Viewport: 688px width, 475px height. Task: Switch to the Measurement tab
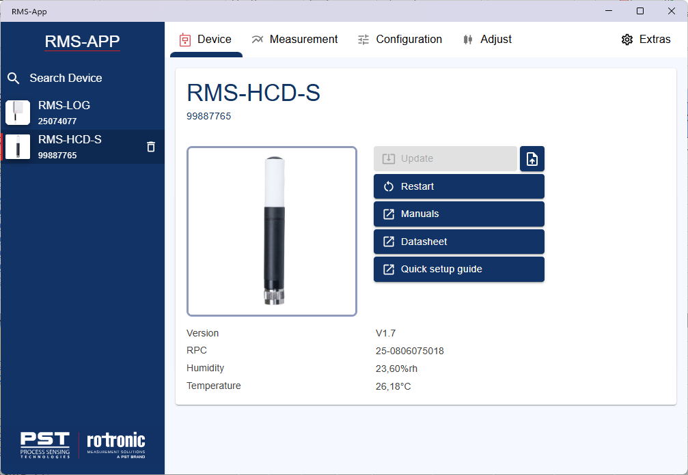295,39
